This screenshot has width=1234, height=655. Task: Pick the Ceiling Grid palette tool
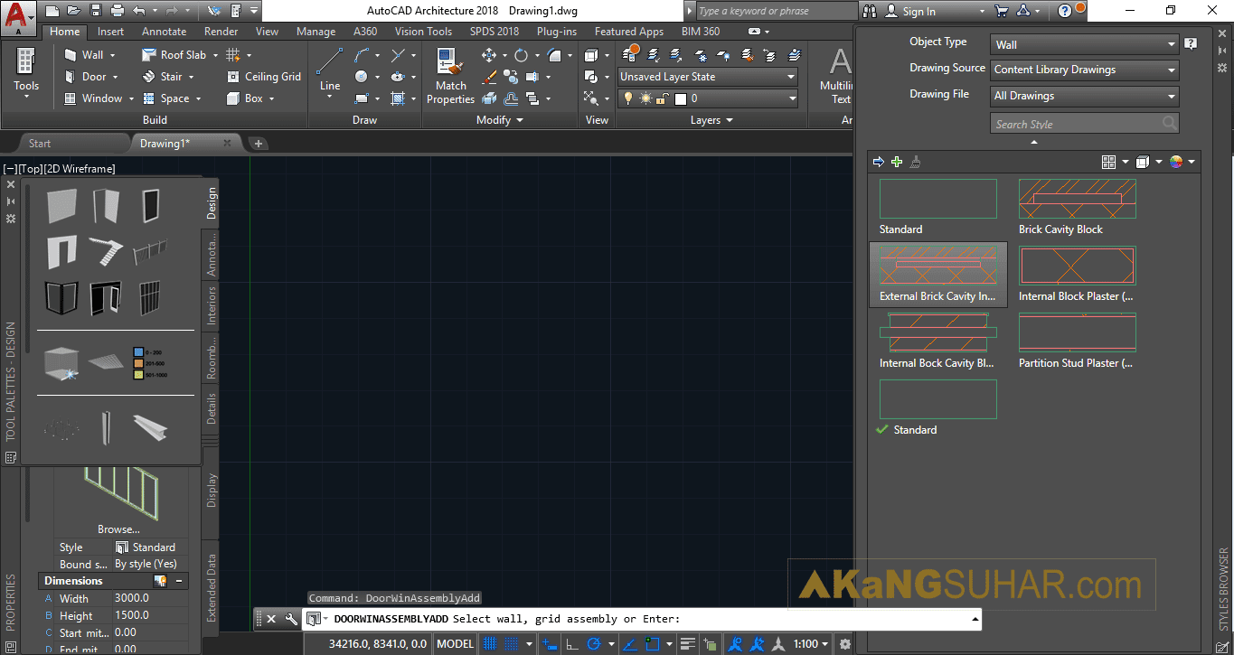106,361
